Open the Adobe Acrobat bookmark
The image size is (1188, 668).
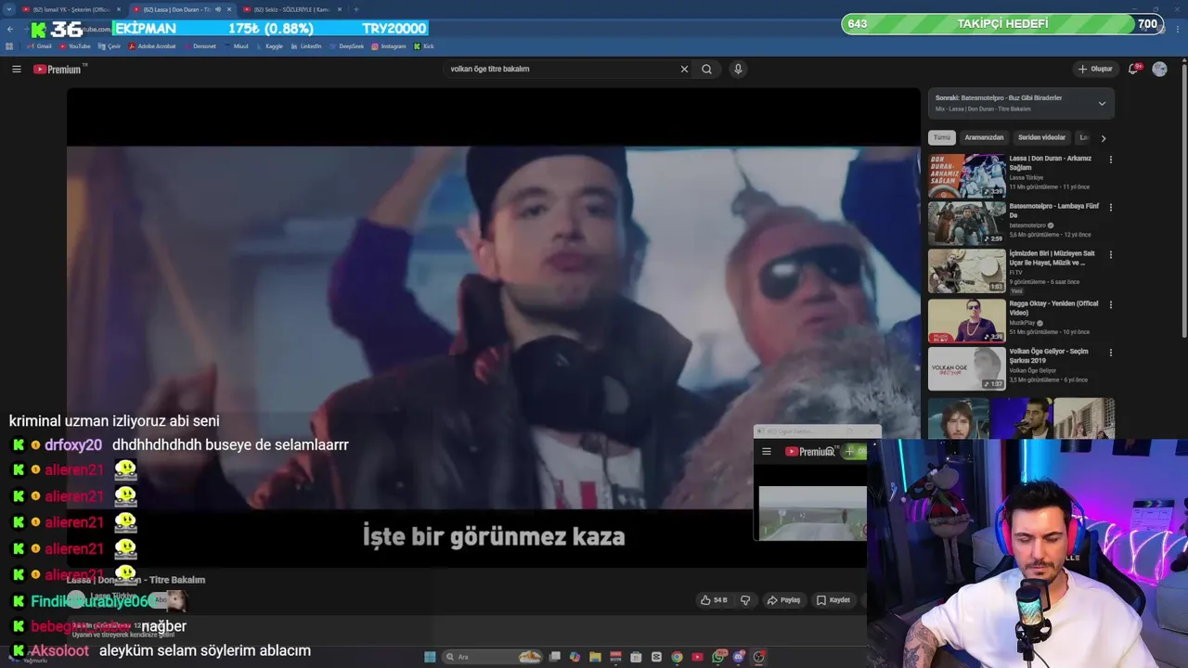click(x=152, y=45)
